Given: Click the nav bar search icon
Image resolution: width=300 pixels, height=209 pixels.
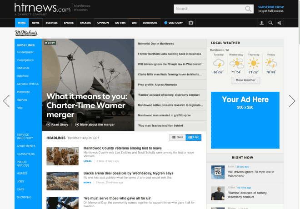Looking at the screenshot, I should [270, 23].
